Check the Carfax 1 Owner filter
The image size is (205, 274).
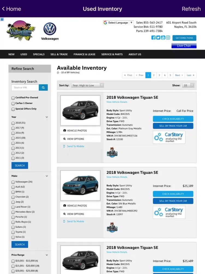13,104
